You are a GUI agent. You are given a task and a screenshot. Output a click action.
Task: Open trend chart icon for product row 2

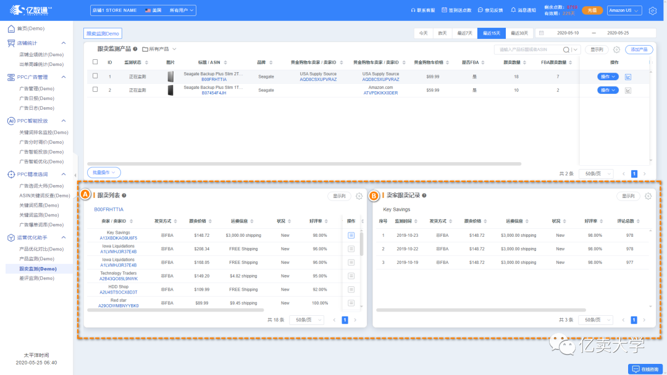[x=628, y=91]
